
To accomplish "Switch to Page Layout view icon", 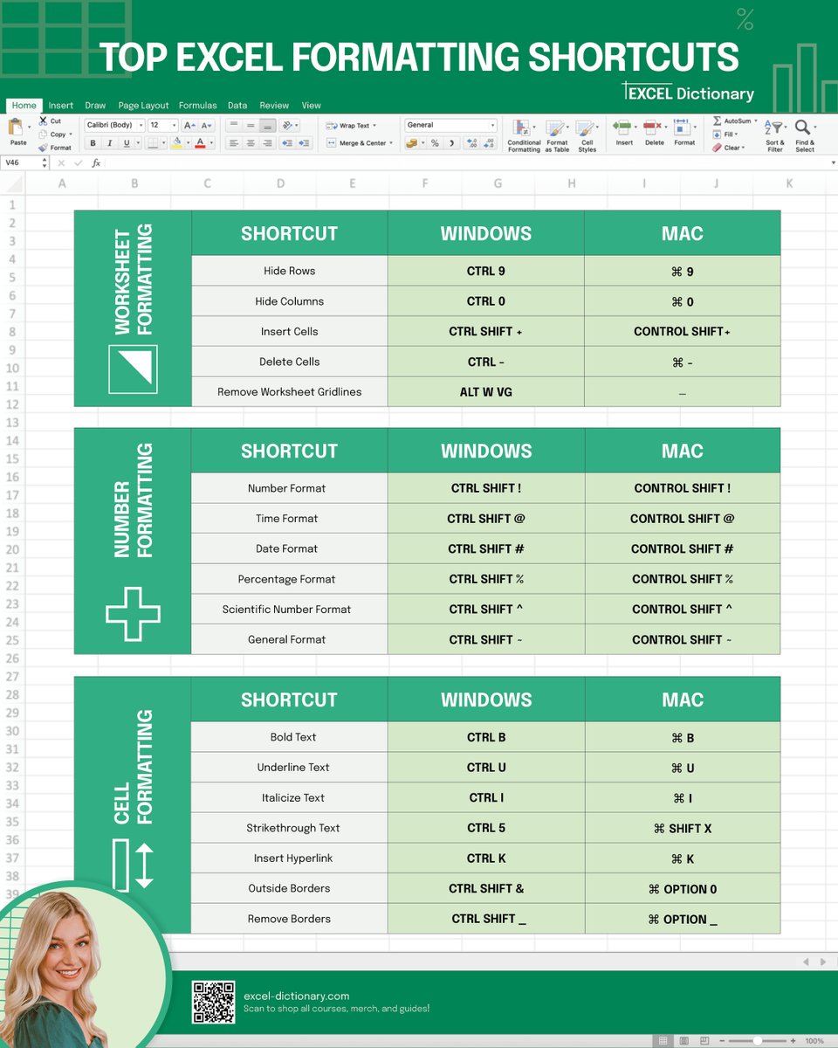I will point(684,1040).
